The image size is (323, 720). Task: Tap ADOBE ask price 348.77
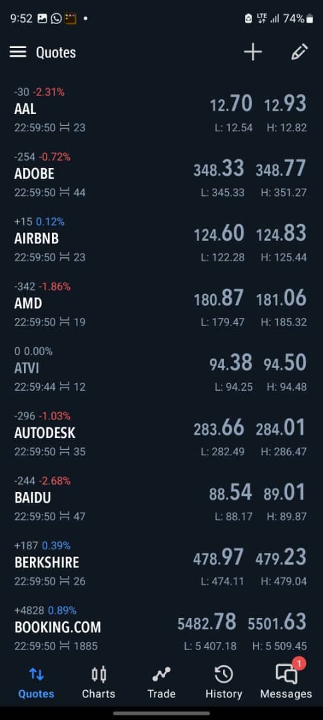(x=281, y=169)
